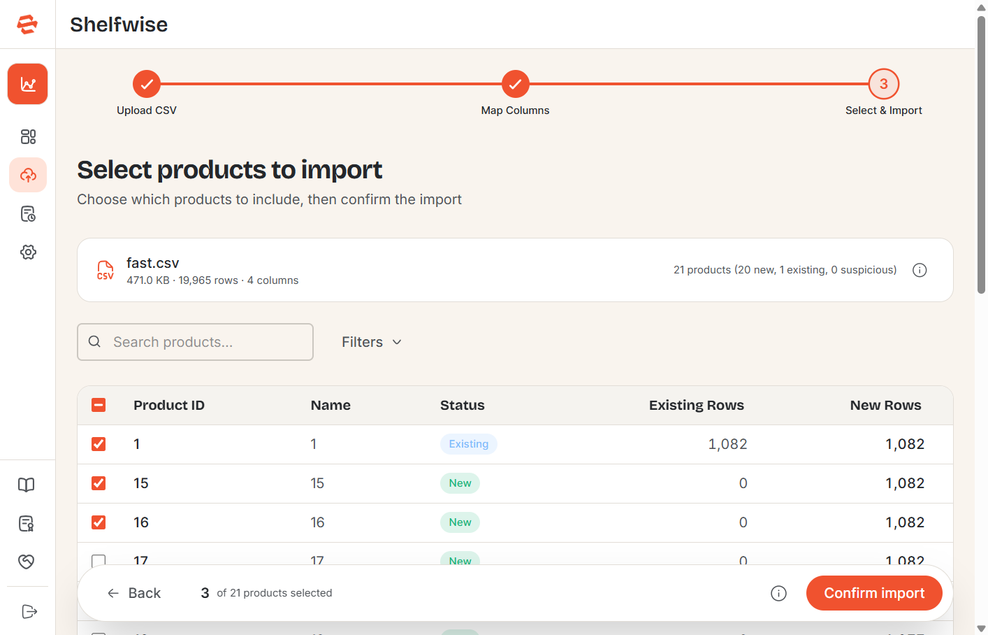Toggle the select-all header checkbox
Image resolution: width=988 pixels, height=635 pixels.
click(x=99, y=405)
